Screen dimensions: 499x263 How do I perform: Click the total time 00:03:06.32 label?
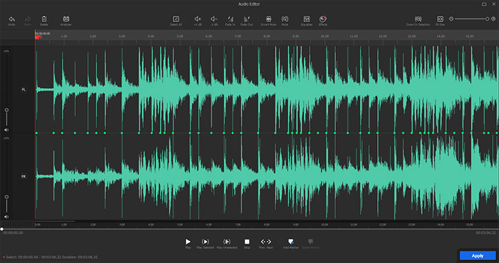[486, 233]
